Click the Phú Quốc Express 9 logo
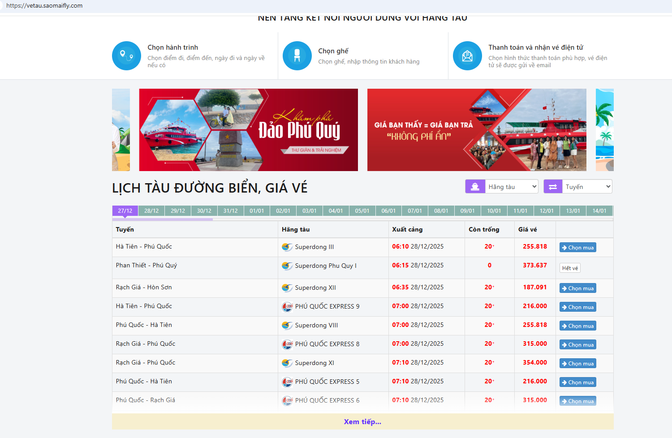 click(287, 307)
